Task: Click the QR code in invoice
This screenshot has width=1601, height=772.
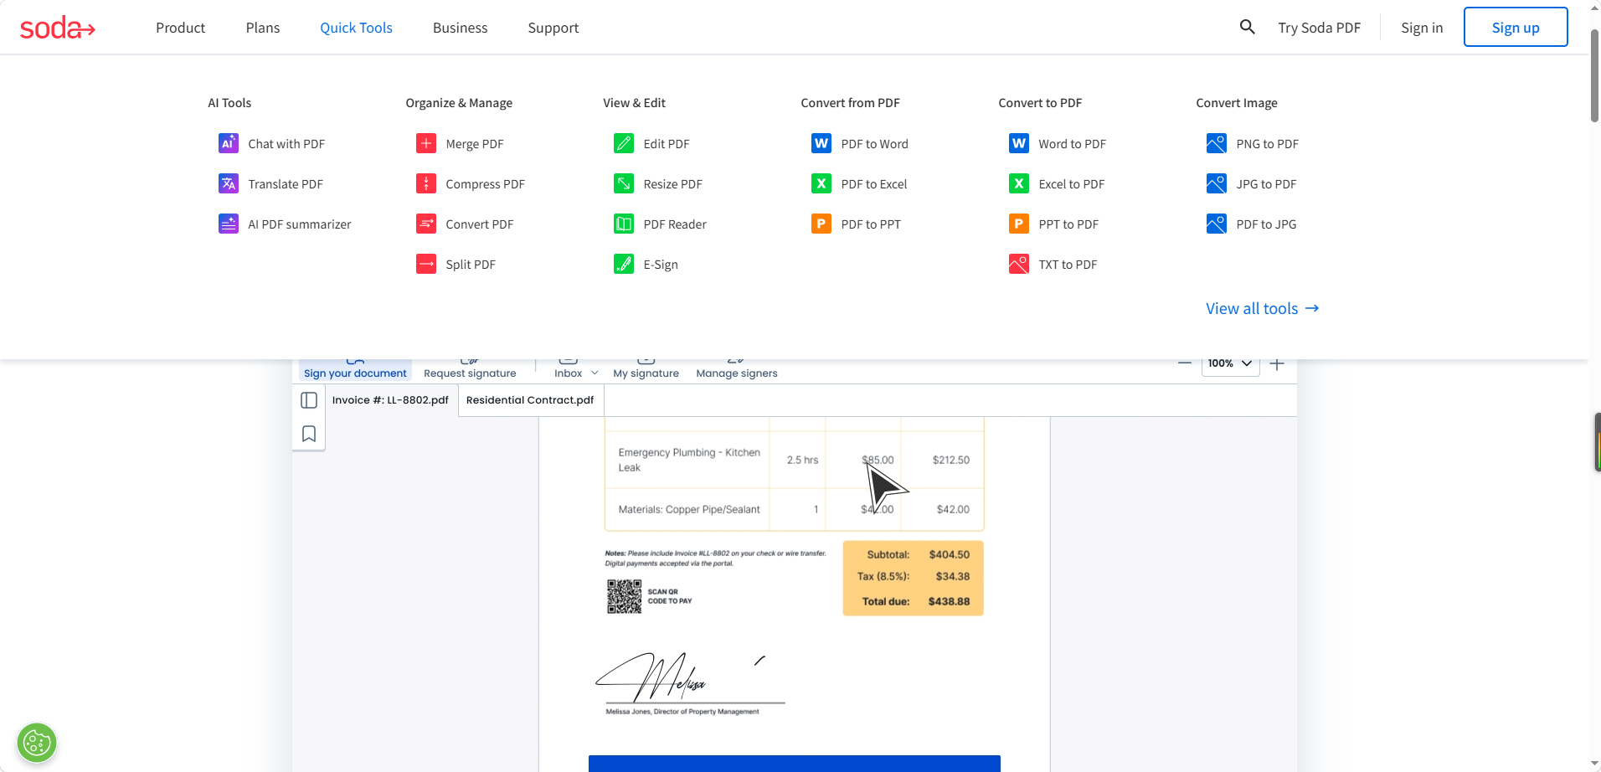Action: pos(624,596)
